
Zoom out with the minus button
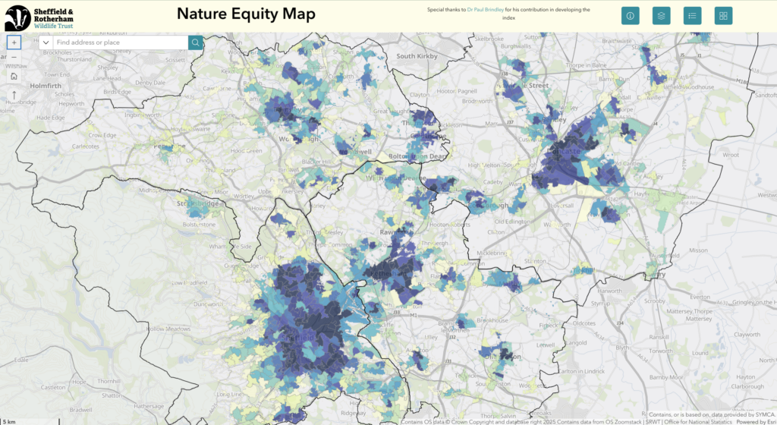coord(14,57)
